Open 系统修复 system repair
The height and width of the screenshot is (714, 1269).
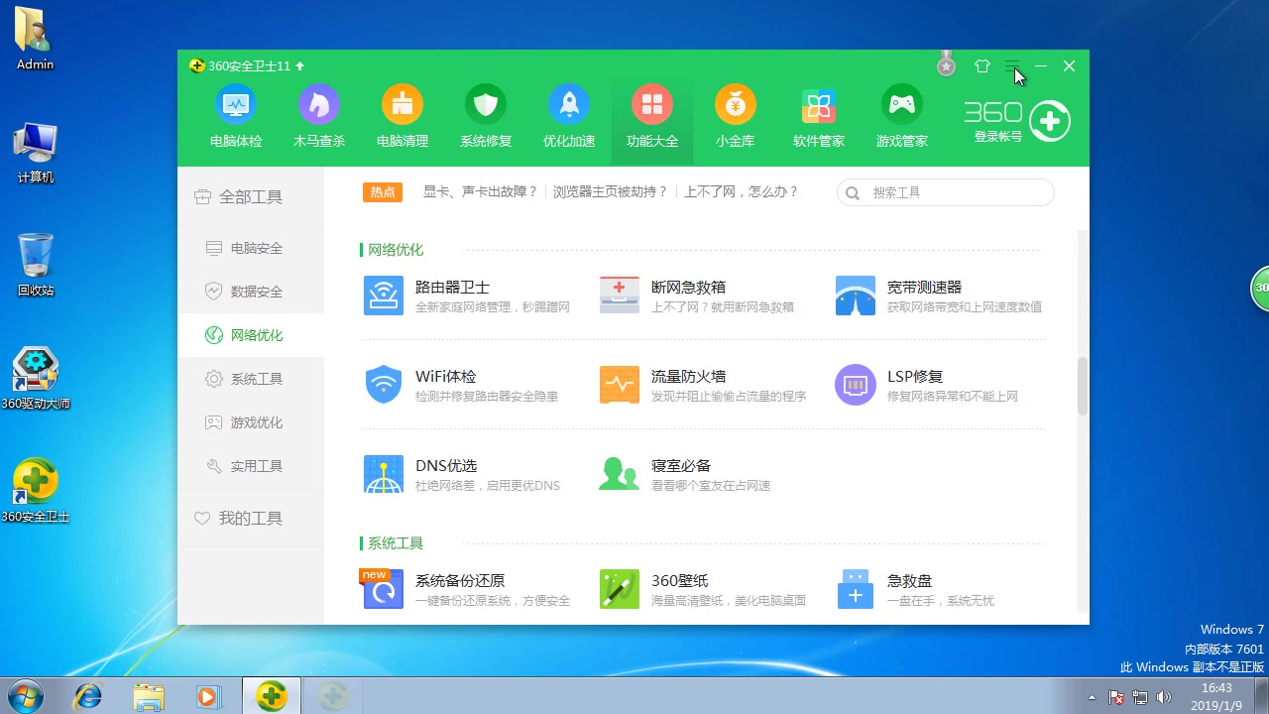(x=486, y=117)
